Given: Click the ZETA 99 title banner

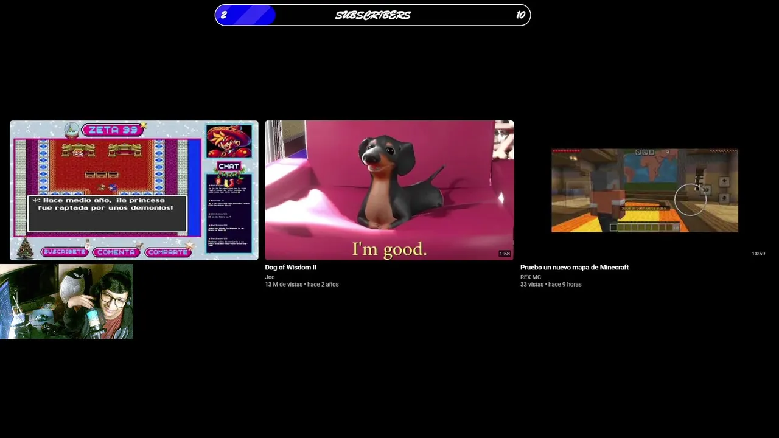Looking at the screenshot, I should [x=113, y=130].
